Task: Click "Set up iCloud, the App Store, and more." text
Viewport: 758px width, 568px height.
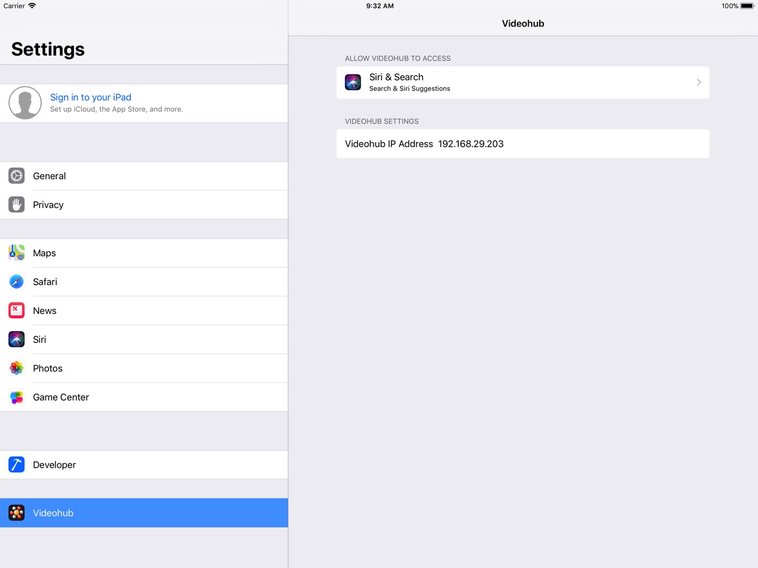Action: (x=117, y=109)
